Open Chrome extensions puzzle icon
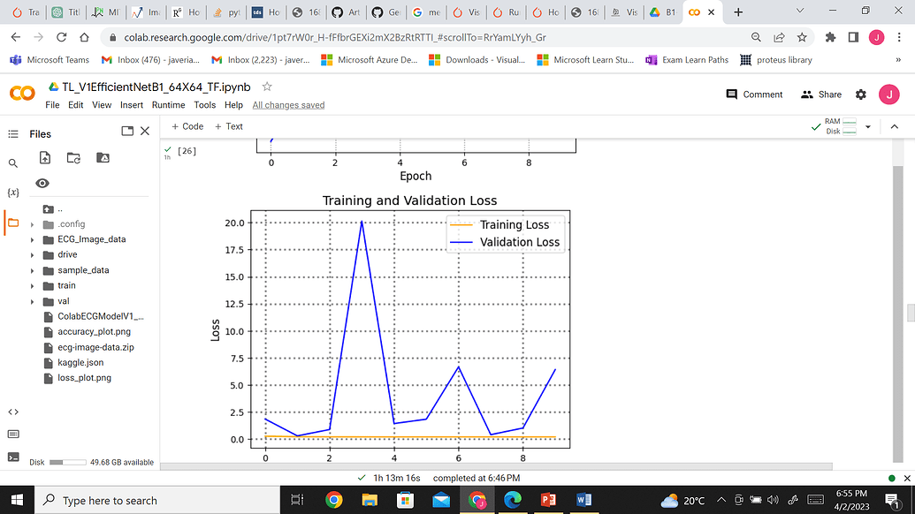The height and width of the screenshot is (514, 915). [x=830, y=37]
